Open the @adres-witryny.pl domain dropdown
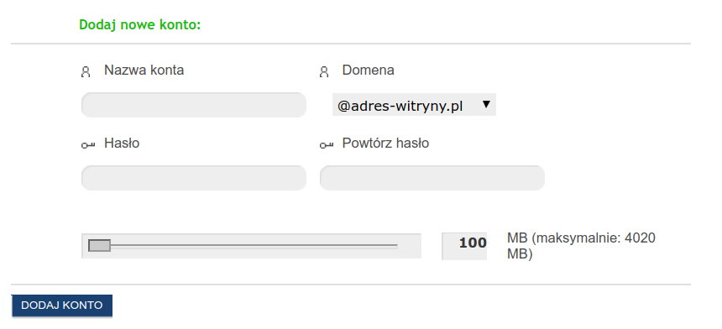 pos(414,105)
